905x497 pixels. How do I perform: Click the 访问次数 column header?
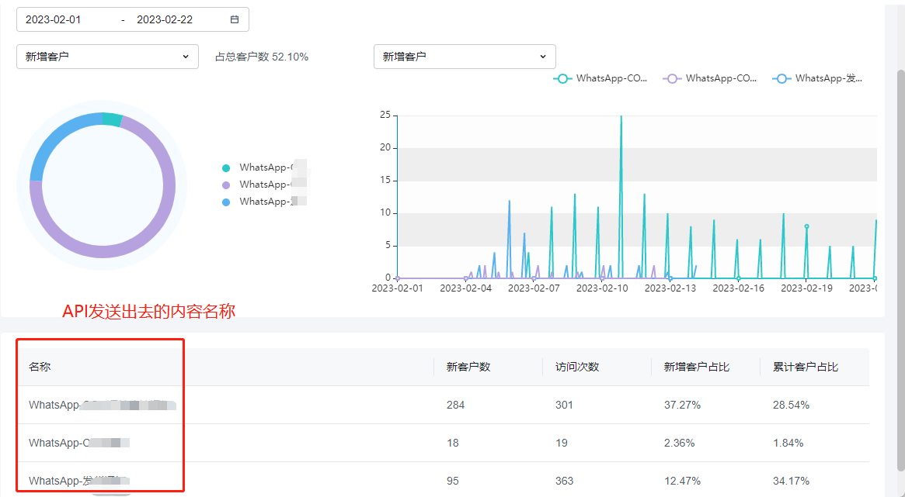tap(577, 367)
